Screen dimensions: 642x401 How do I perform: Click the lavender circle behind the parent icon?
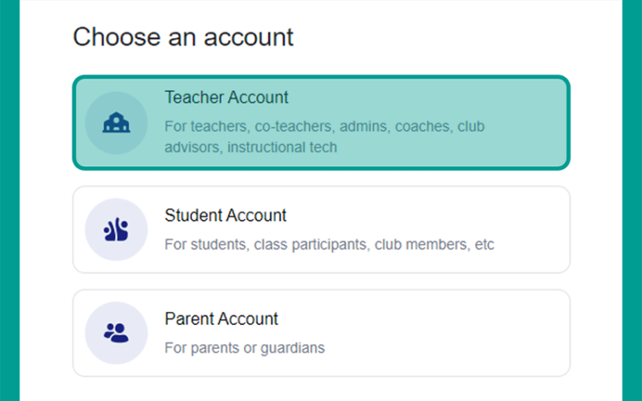(x=116, y=333)
